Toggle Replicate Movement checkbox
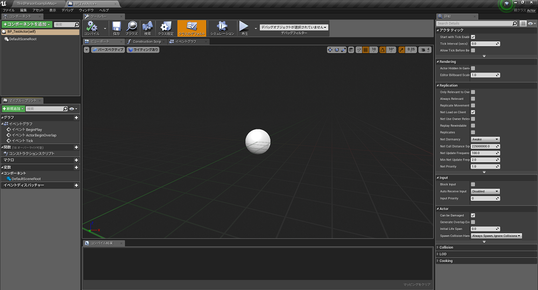Image resolution: width=538 pixels, height=290 pixels. coord(473,105)
